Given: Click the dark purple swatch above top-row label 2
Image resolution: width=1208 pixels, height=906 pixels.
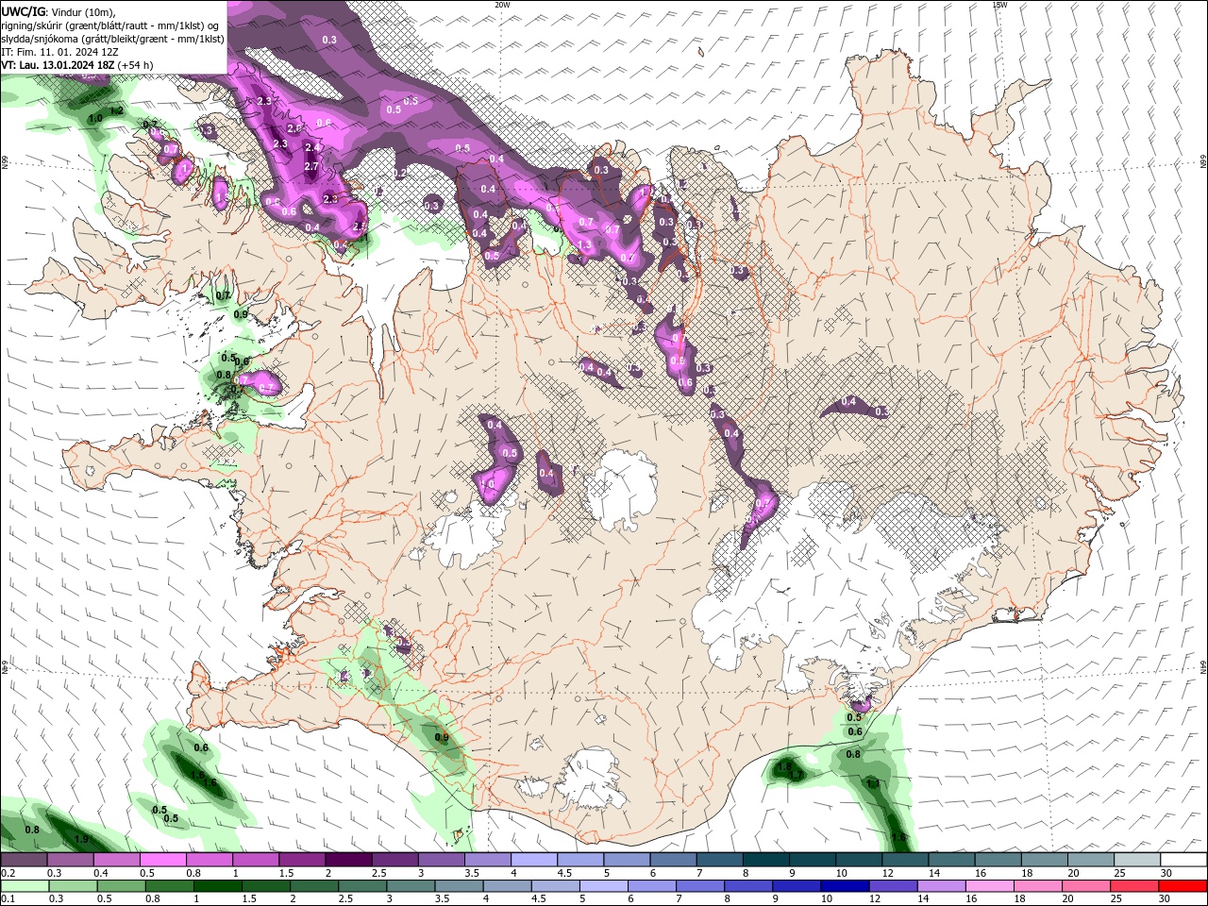Looking at the screenshot, I should [x=348, y=860].
